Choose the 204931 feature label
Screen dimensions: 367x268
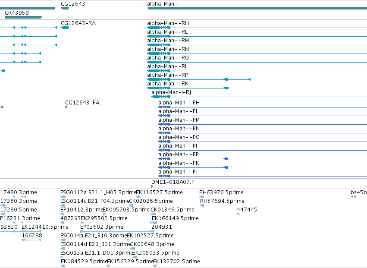pyautogui.click(x=161, y=227)
